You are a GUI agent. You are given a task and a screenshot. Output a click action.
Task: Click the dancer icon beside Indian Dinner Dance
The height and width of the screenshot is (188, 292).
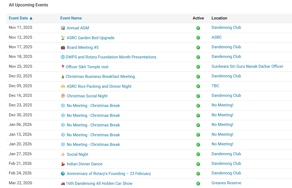63,164
